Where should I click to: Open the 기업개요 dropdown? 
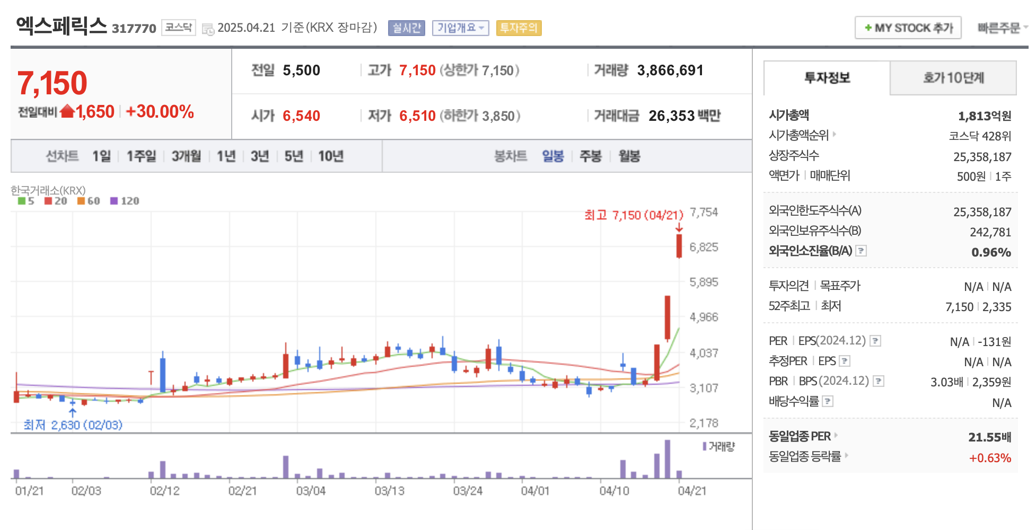click(460, 28)
